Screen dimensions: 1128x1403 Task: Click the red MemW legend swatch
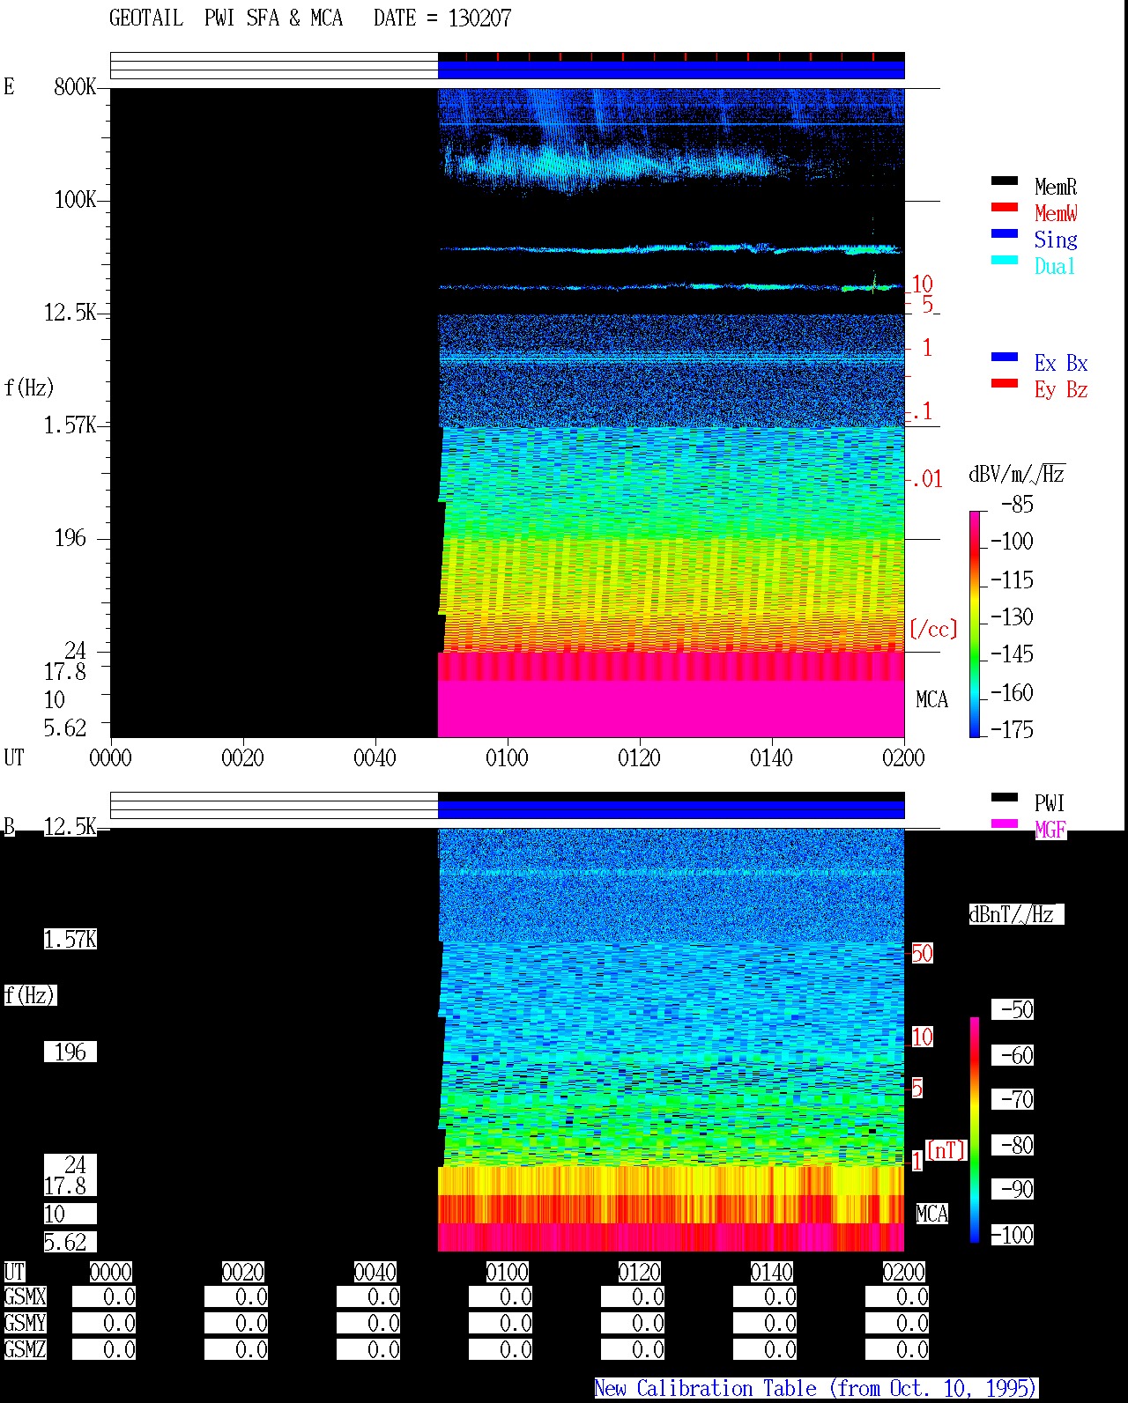[x=1005, y=207]
